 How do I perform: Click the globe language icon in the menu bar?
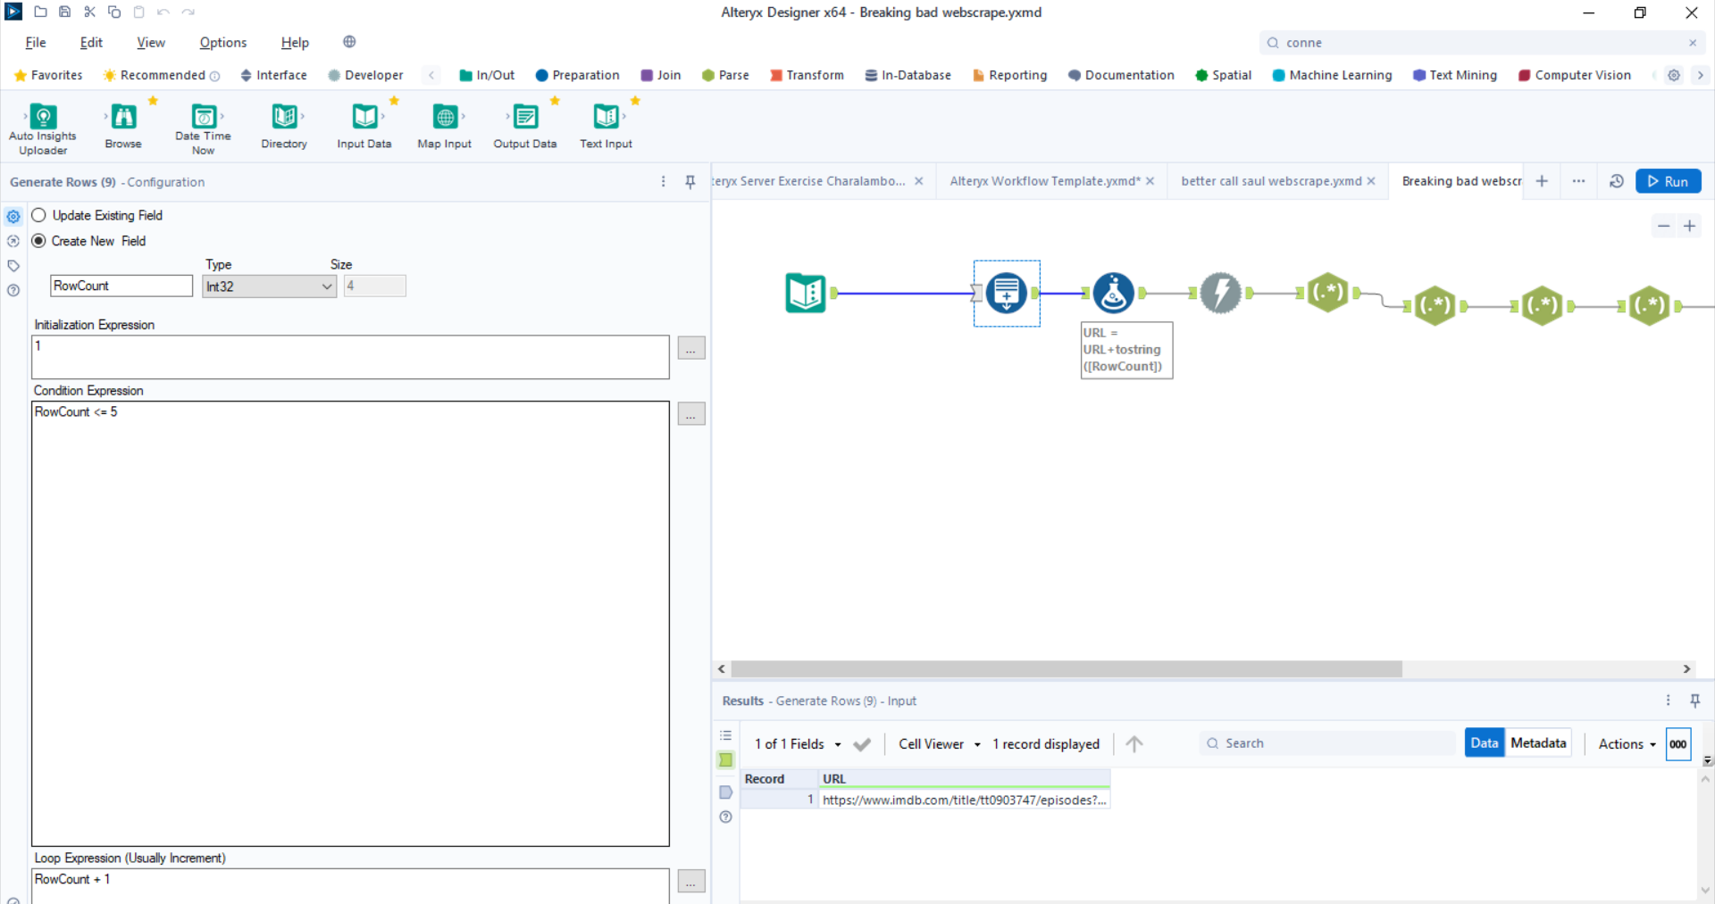point(349,42)
